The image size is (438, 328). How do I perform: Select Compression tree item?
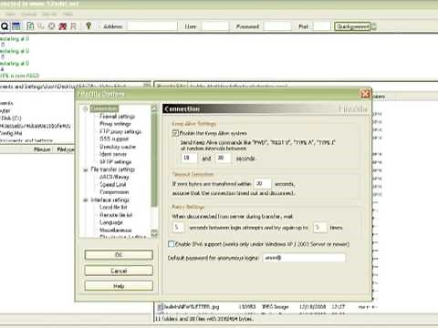point(114,192)
